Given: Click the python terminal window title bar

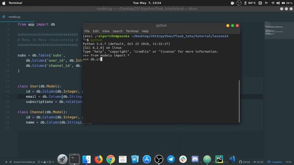Looking at the screenshot, I should (161, 26).
